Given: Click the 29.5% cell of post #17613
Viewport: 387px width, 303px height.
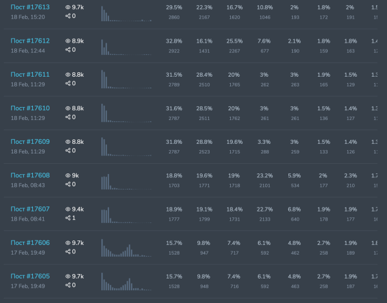Looking at the screenshot, I should (174, 6).
